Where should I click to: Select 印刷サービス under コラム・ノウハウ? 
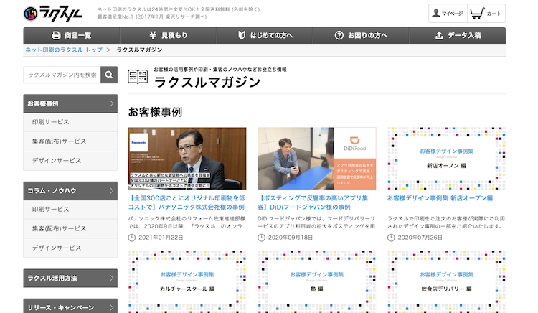(x=70, y=210)
